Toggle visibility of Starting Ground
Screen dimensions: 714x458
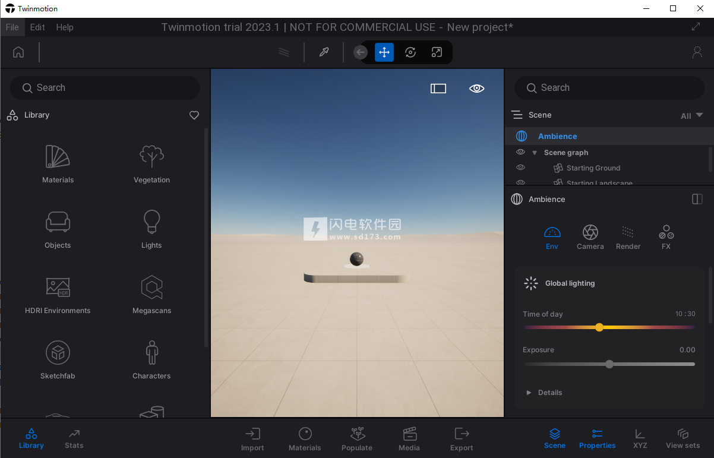pyautogui.click(x=520, y=168)
